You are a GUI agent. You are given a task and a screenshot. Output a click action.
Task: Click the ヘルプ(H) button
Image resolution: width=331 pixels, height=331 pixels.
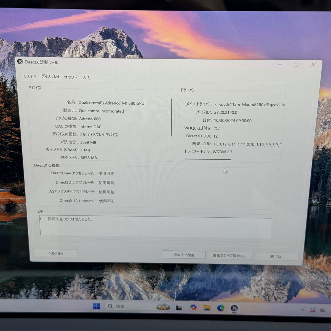55,253
